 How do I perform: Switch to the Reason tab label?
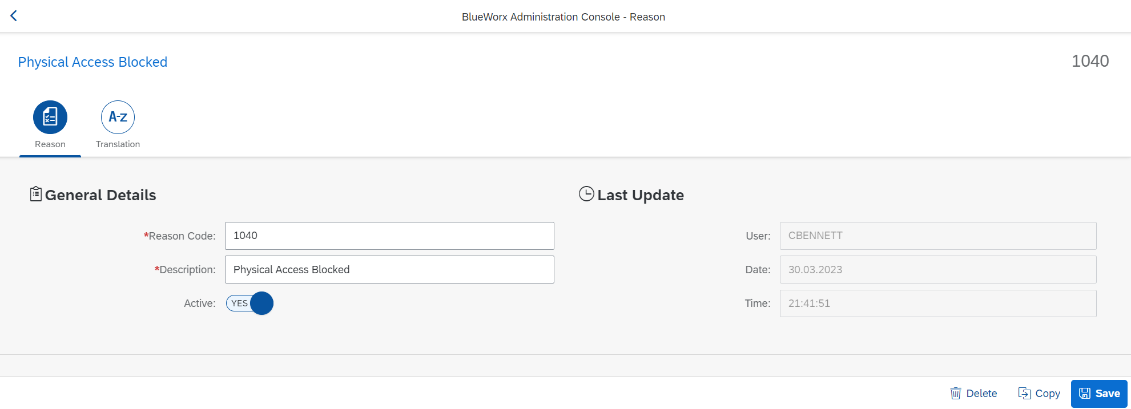click(x=50, y=144)
